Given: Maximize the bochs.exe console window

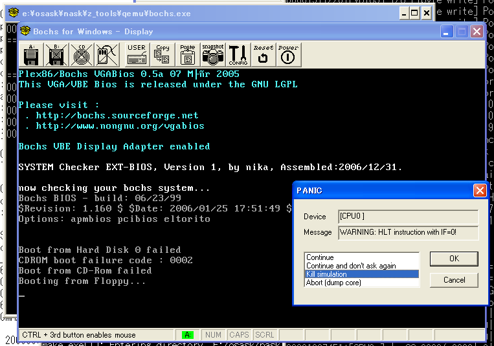Looking at the screenshot, I should point(414,13).
